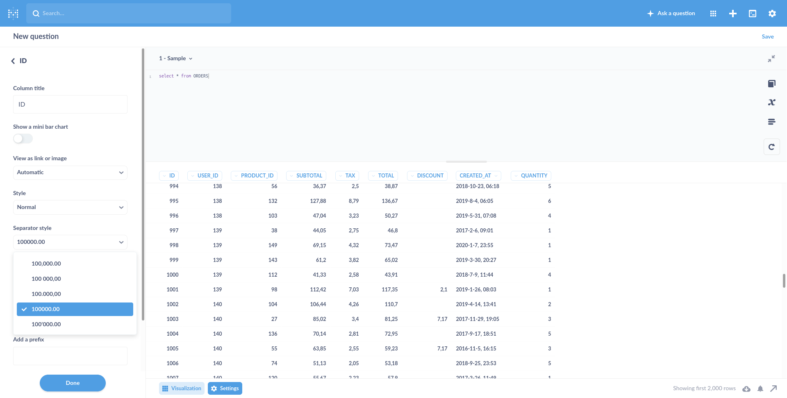Set up an alert with the bell icon
Screen dimensions: 787x398
760,389
